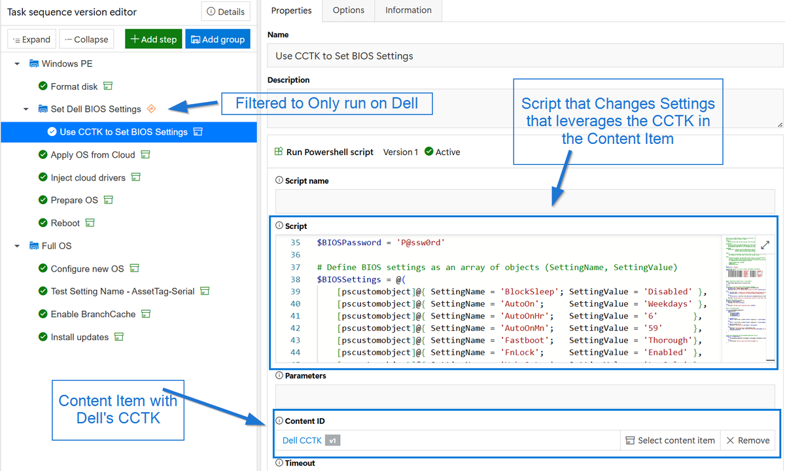
Task: Select the Full OS group
Action: point(56,246)
